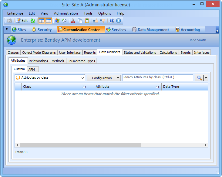Click the Paste clipboard icon
Viewport: 222px width, 177px height.
pos(87,21)
